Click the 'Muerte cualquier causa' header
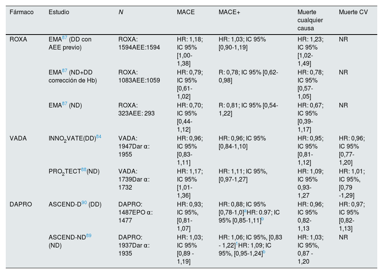This screenshot has width=383, height=274. [x=310, y=20]
